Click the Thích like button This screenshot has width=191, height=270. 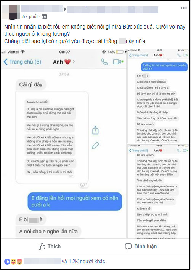[50, 246]
